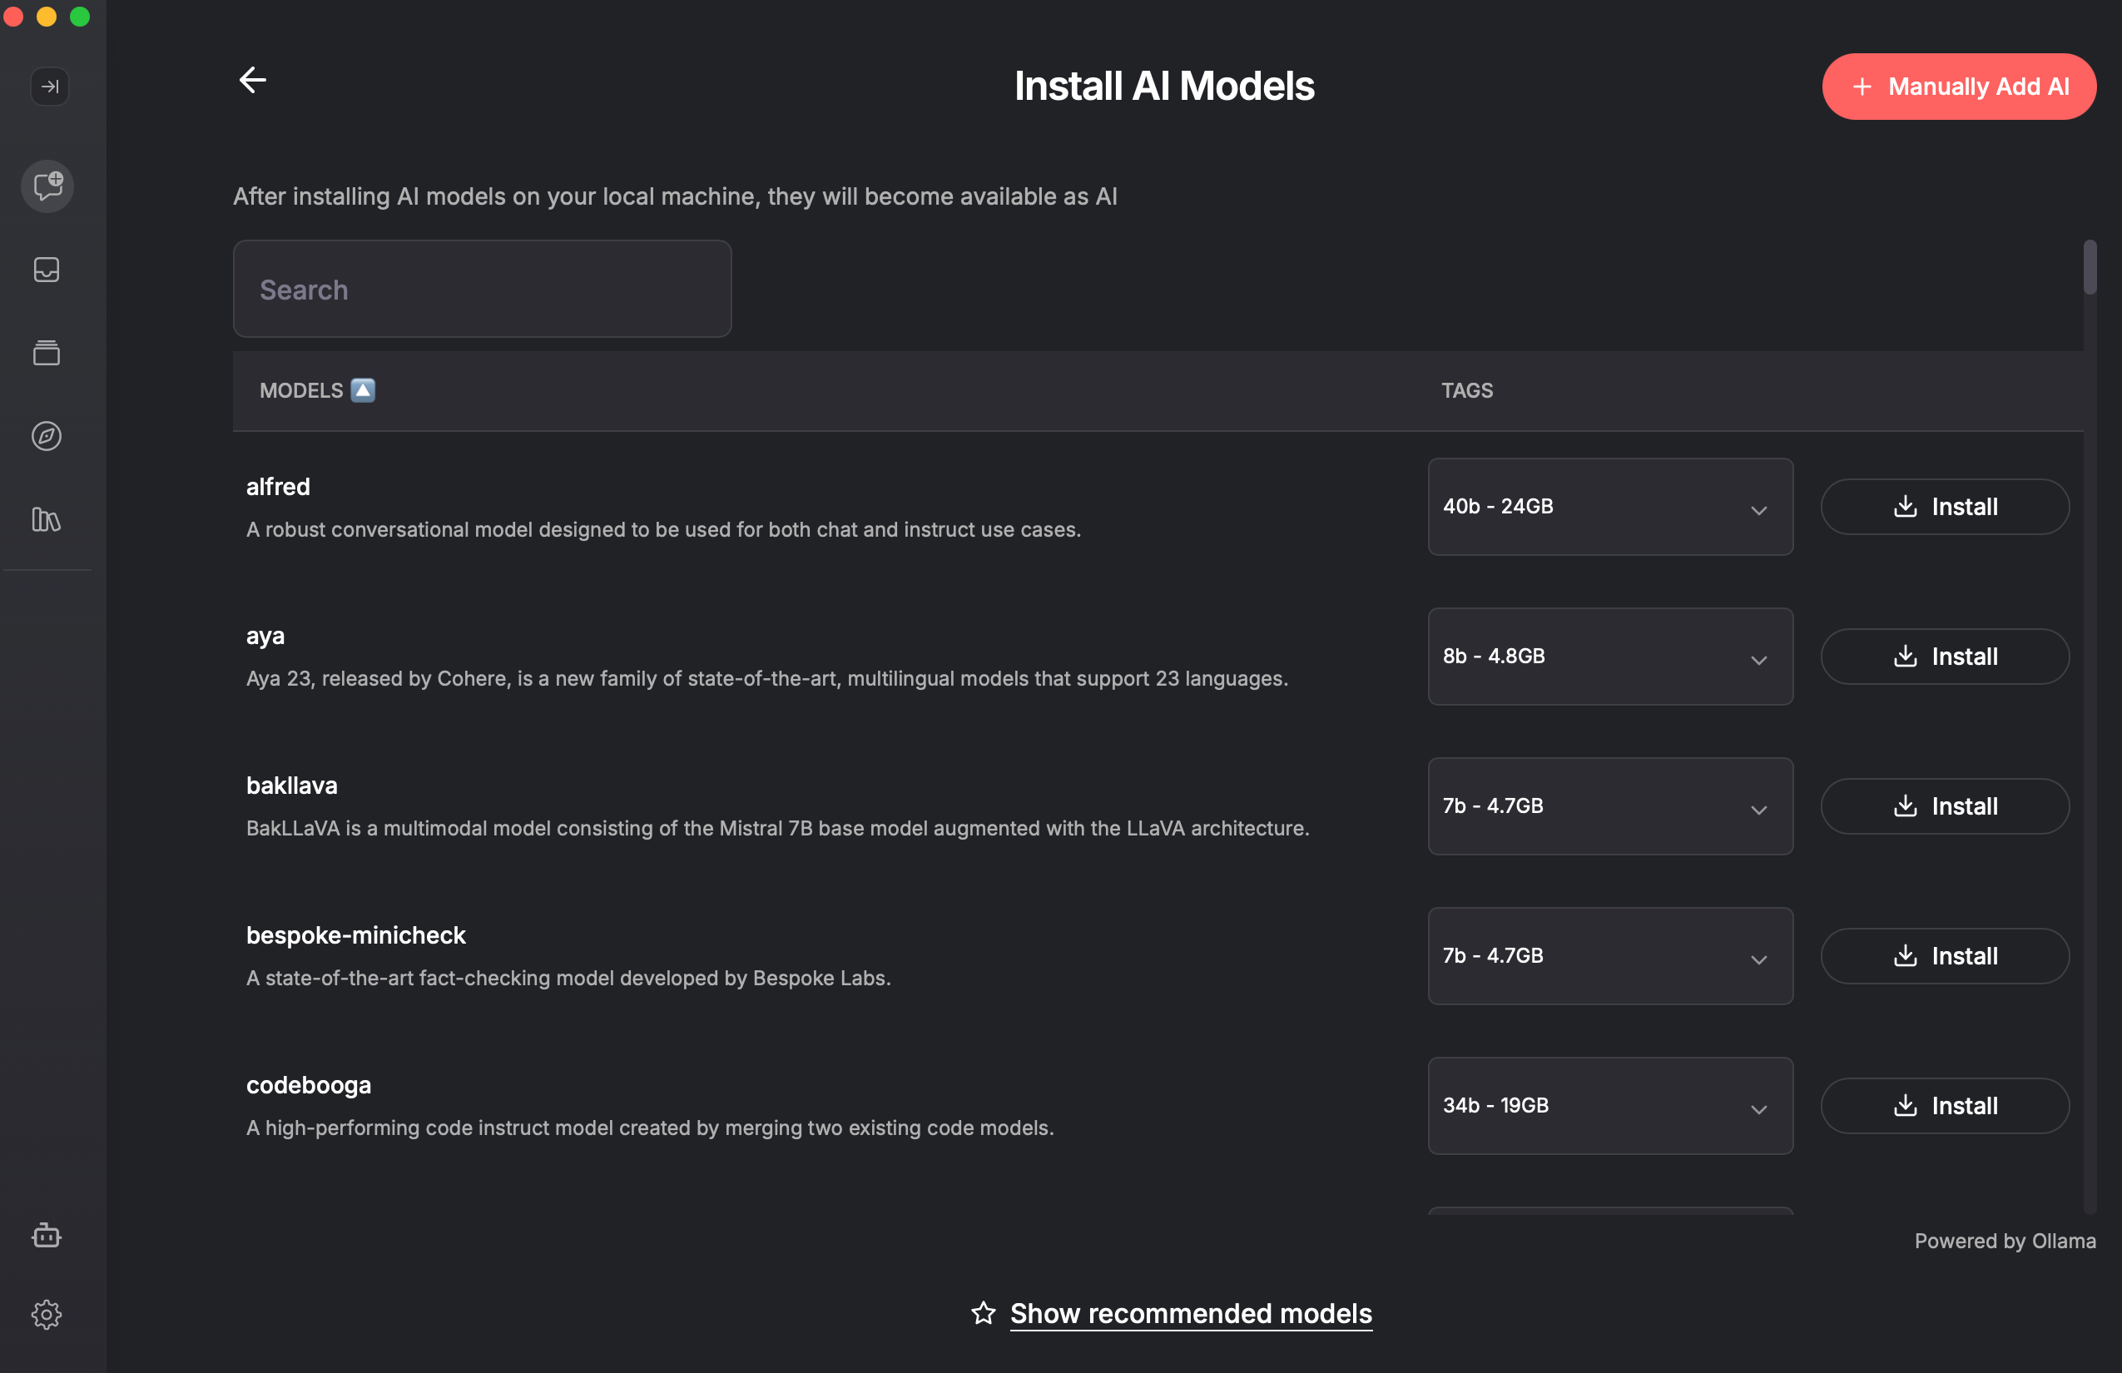The height and width of the screenshot is (1373, 2122).
Task: Open the library books sidebar icon
Action: 47,519
